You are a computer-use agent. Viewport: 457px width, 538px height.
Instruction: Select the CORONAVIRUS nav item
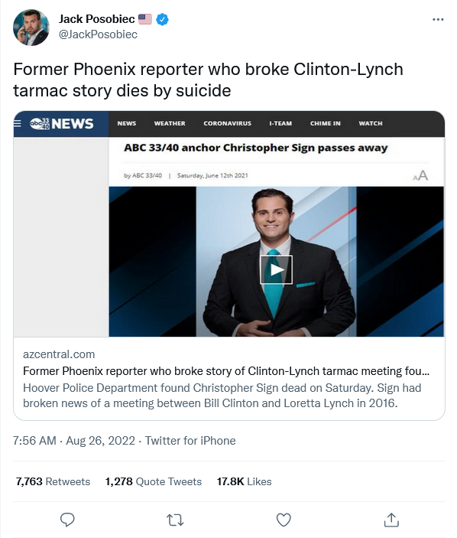click(x=228, y=123)
